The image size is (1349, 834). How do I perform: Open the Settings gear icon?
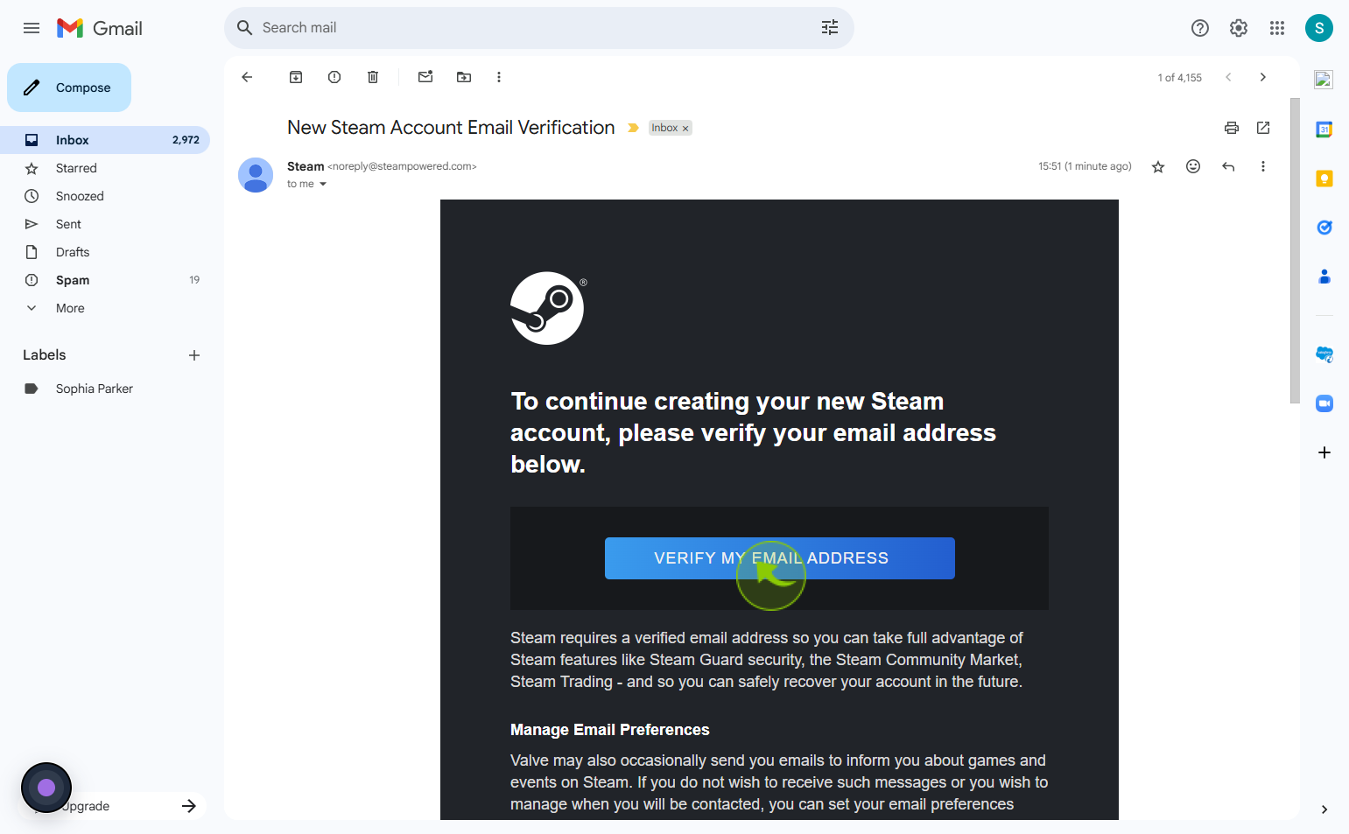tap(1239, 28)
